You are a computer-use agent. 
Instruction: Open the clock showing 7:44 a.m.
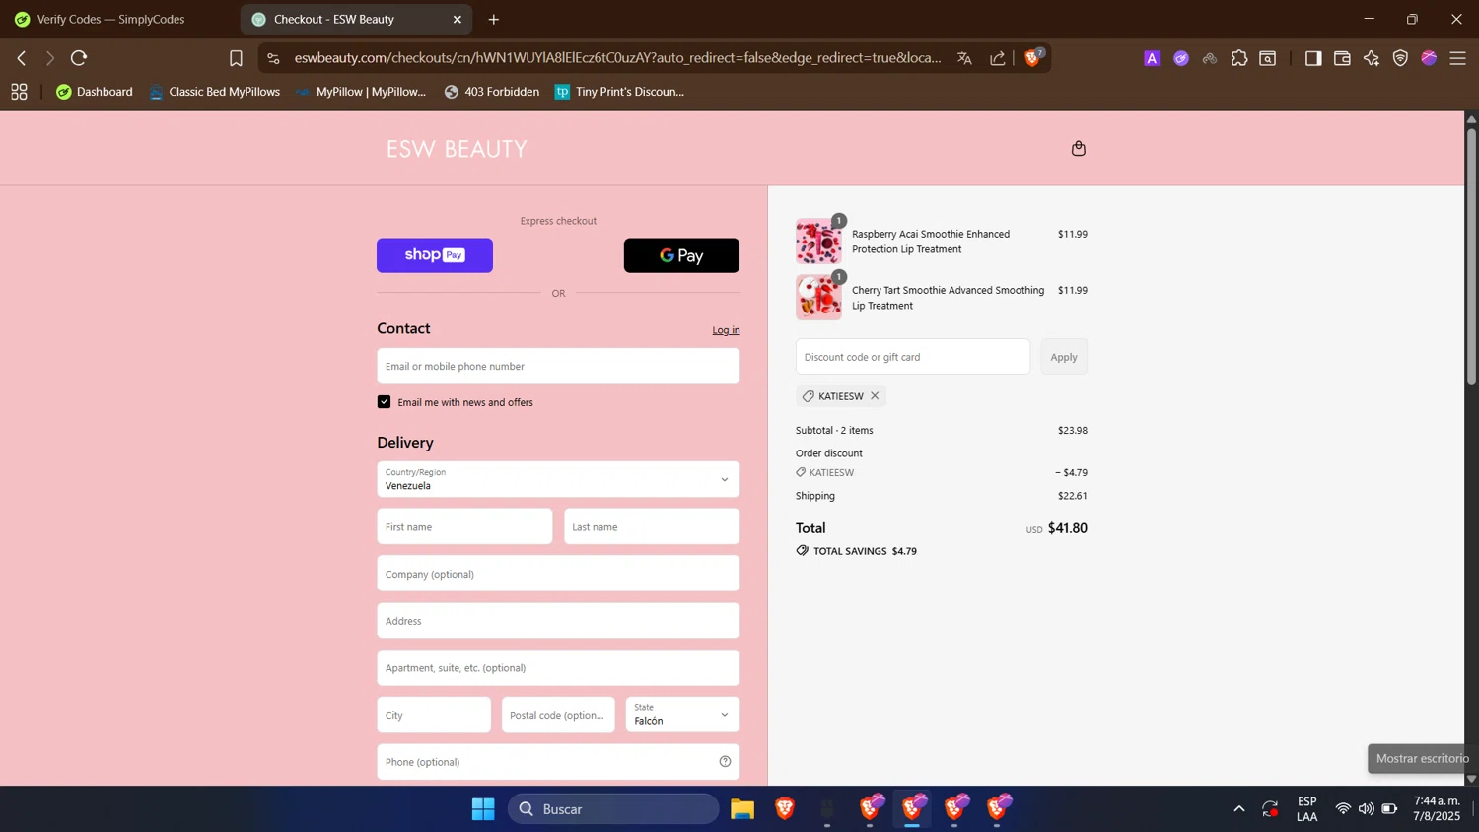pos(1437,809)
